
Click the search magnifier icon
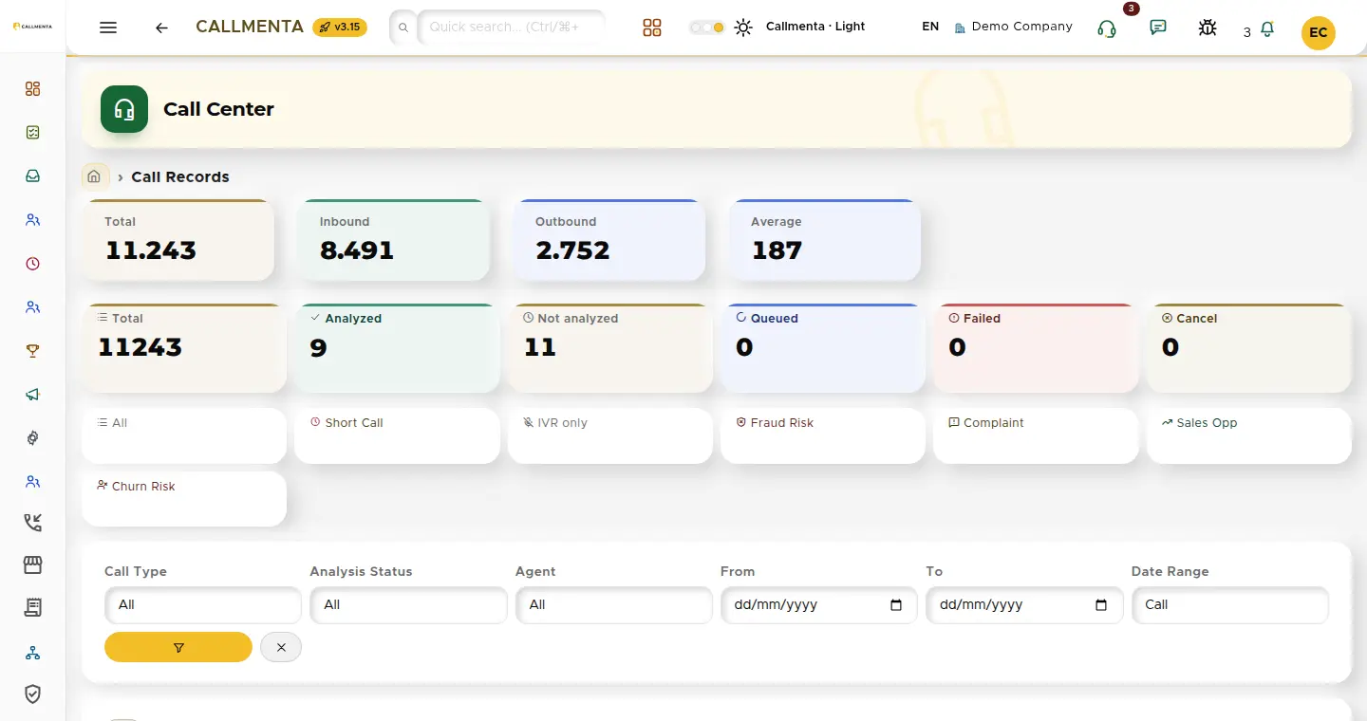click(x=403, y=28)
